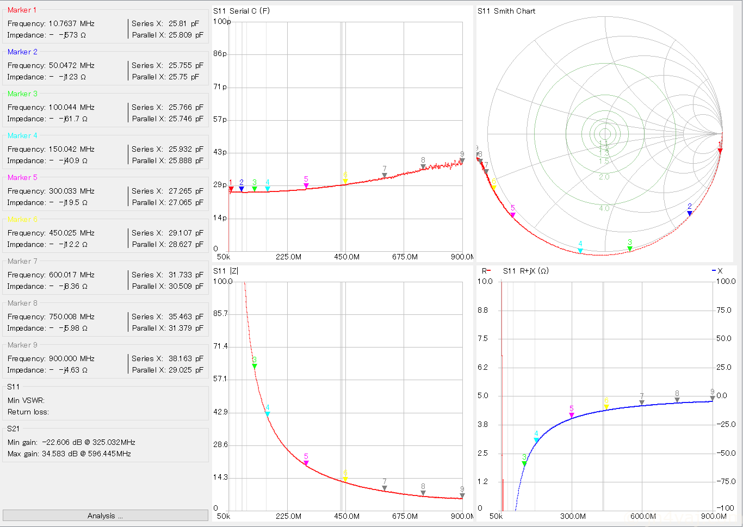Select the '300.033 MHz' frequency value
Screen dimensions: 743x527
click(x=72, y=191)
